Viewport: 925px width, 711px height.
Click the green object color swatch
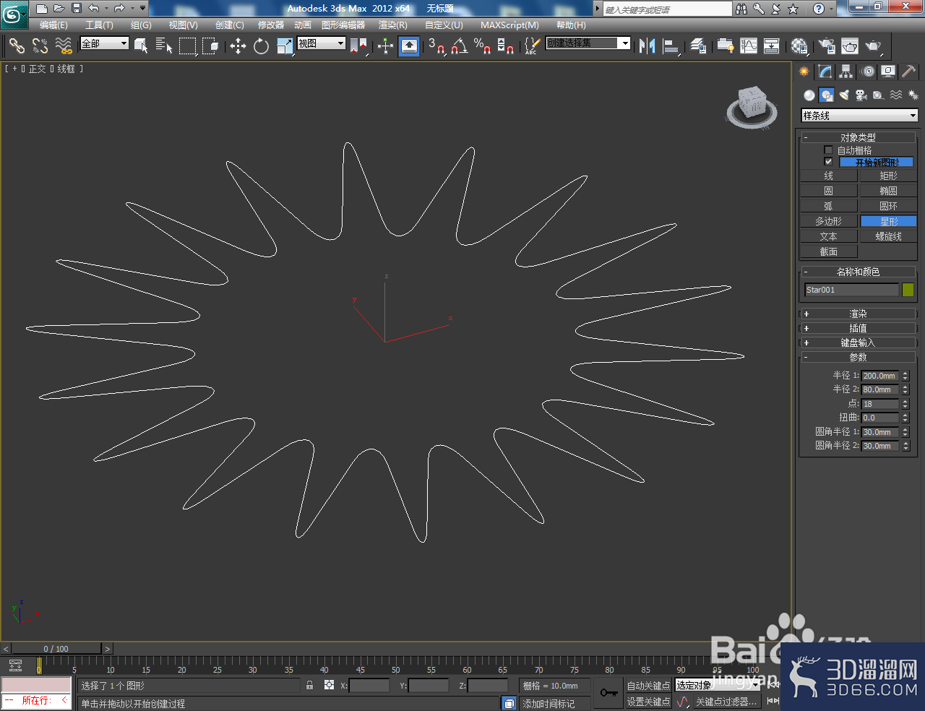908,290
